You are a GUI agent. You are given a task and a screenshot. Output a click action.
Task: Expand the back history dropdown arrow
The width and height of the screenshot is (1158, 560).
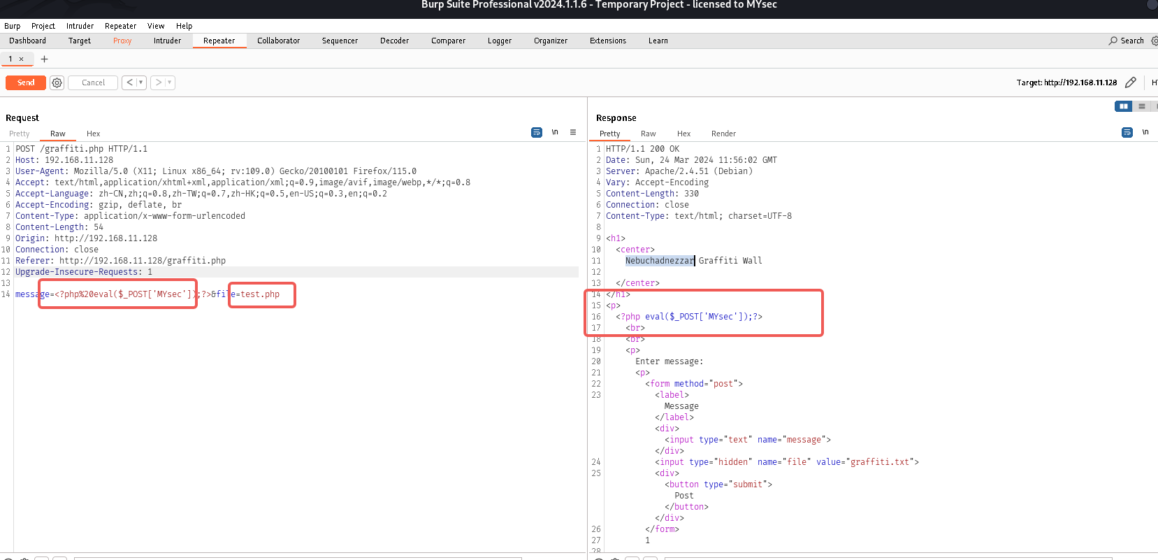click(x=141, y=82)
